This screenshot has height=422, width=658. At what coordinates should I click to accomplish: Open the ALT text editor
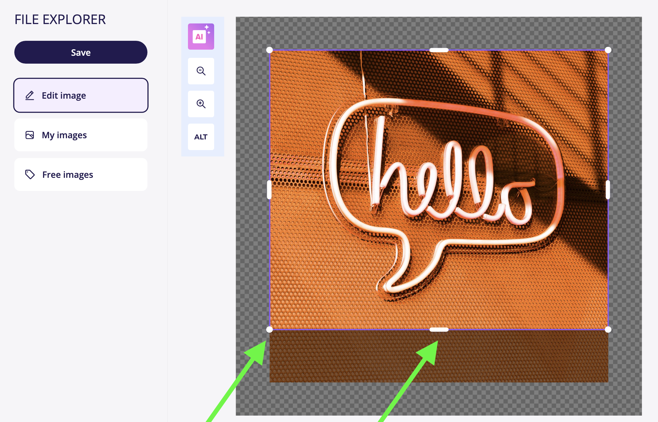[201, 137]
